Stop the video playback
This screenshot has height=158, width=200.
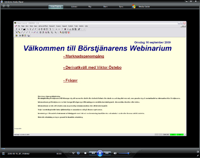point(85,153)
